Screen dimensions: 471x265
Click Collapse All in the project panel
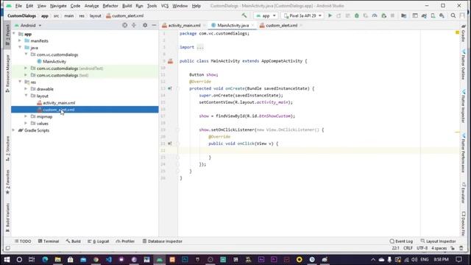pyautogui.click(x=134, y=25)
